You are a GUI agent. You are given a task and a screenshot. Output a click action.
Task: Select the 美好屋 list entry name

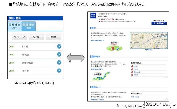click(x=25, y=71)
